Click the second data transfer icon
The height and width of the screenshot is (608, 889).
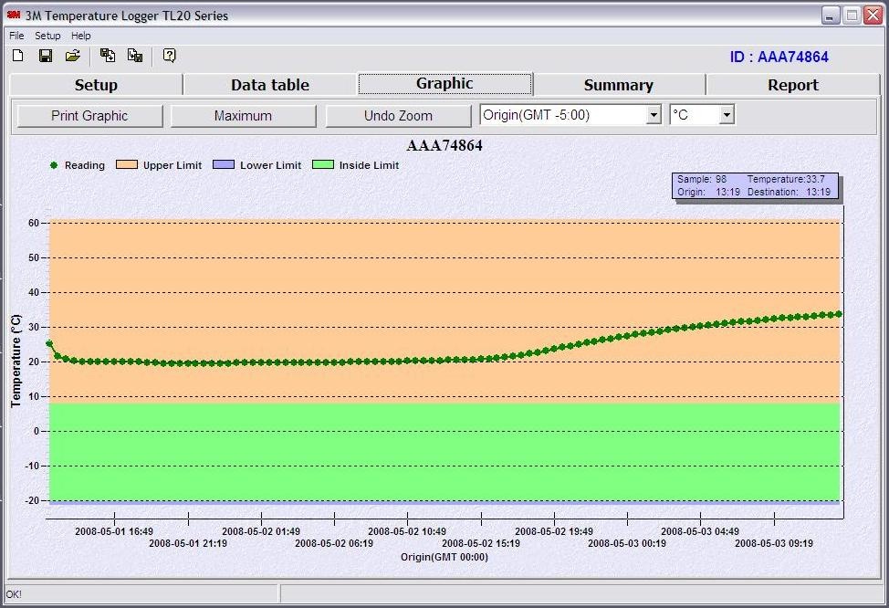click(x=135, y=55)
